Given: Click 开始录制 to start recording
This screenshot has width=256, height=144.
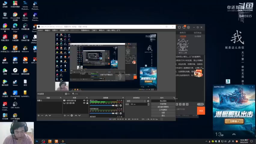Looking at the screenshot, I should point(163,104).
